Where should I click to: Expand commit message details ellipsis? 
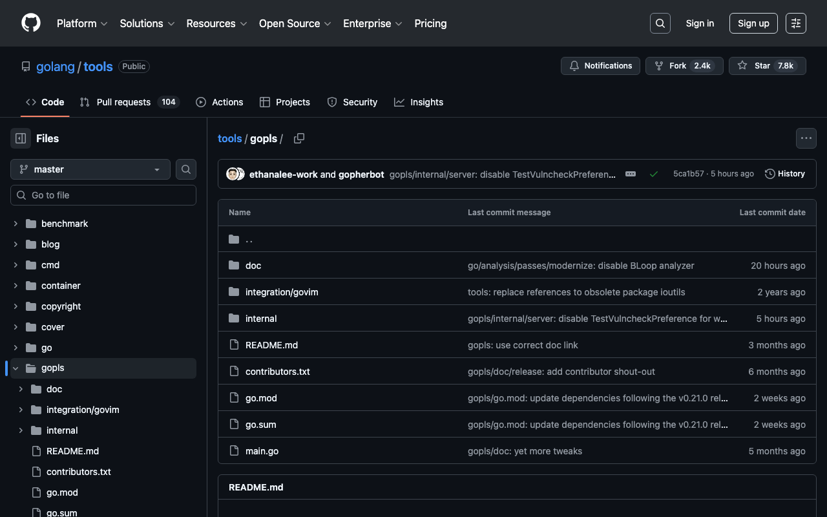(x=631, y=174)
